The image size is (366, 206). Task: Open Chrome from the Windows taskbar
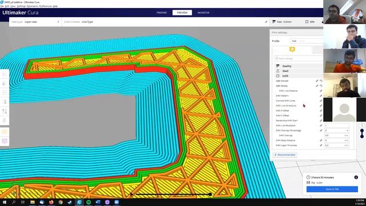click(61, 202)
